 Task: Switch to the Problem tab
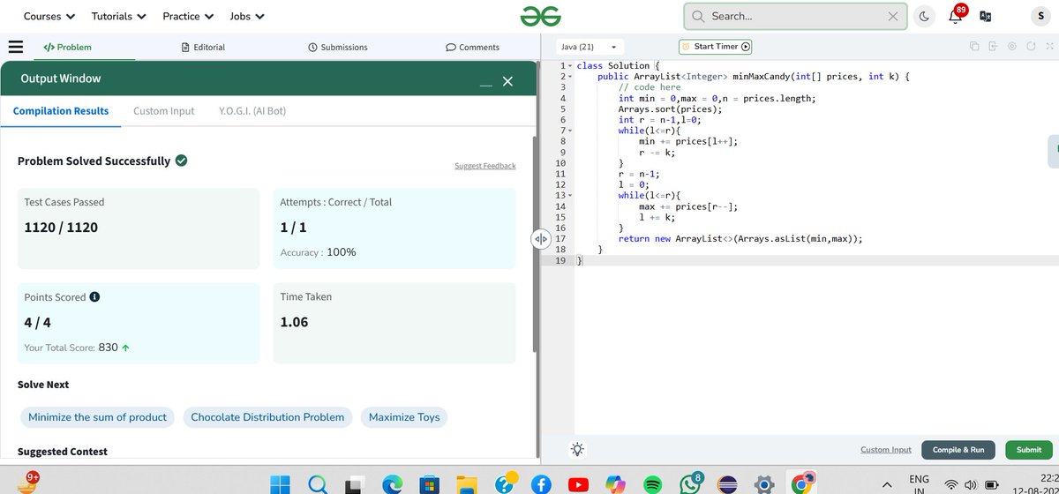click(67, 47)
